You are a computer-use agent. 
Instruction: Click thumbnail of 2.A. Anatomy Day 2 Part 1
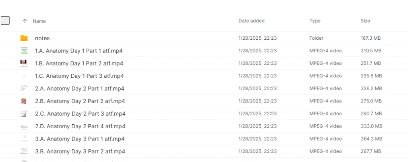coord(24,89)
